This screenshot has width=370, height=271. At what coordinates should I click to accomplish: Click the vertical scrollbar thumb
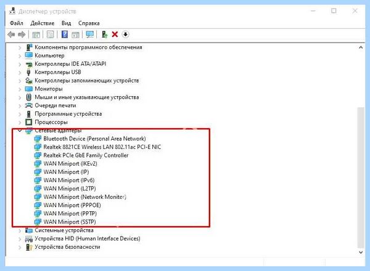[361, 177]
